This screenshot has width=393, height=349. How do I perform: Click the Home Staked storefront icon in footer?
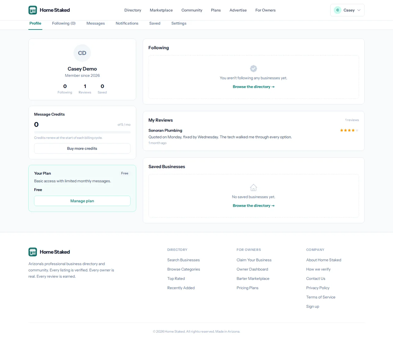point(33,252)
